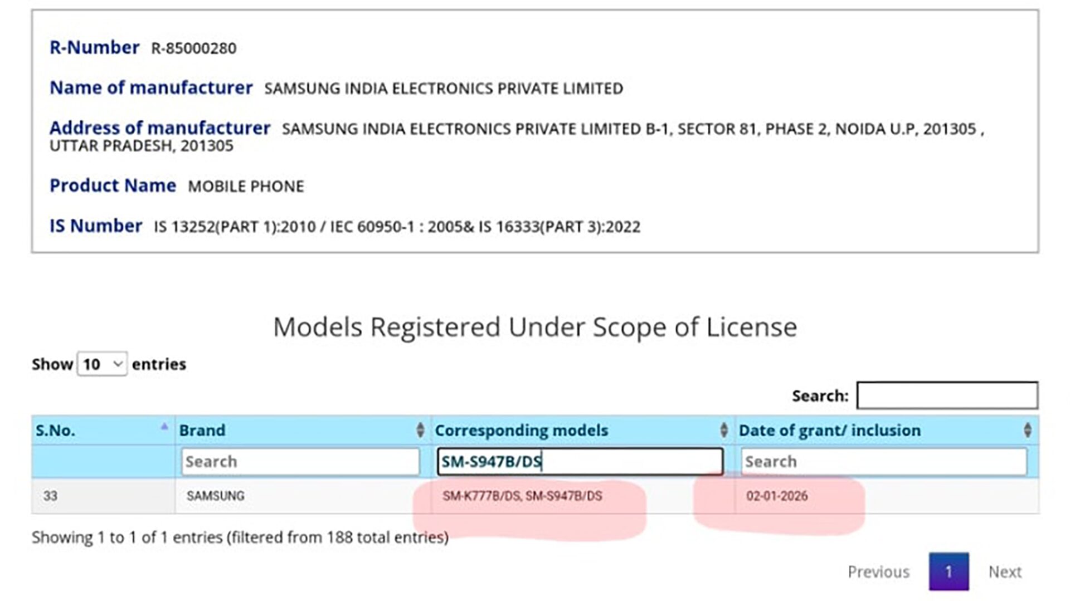Click the Brand column sort icon
This screenshot has height=601, width=1070.
tap(420, 430)
